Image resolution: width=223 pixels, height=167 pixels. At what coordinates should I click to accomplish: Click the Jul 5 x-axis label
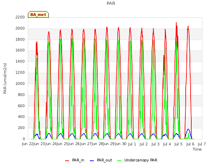[178, 144]
